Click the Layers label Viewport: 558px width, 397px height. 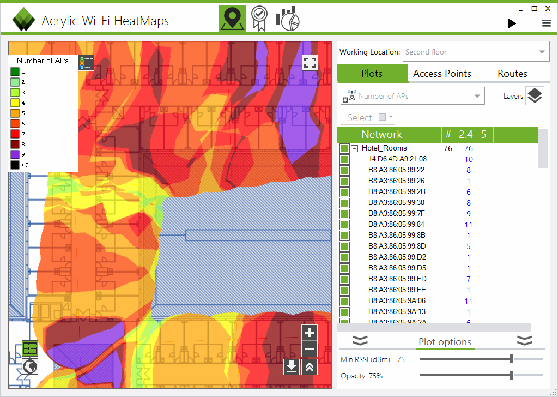[x=513, y=96]
